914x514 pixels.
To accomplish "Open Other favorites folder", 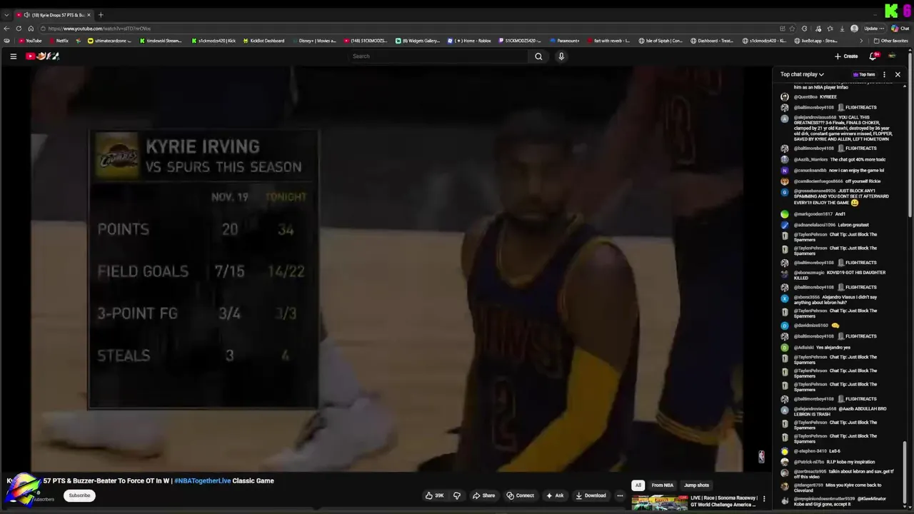I will pos(891,41).
